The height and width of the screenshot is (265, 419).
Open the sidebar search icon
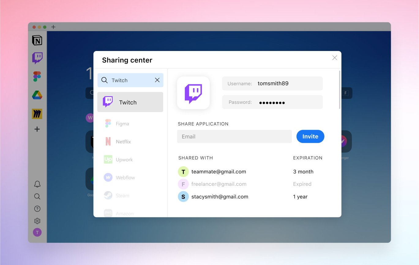37,196
